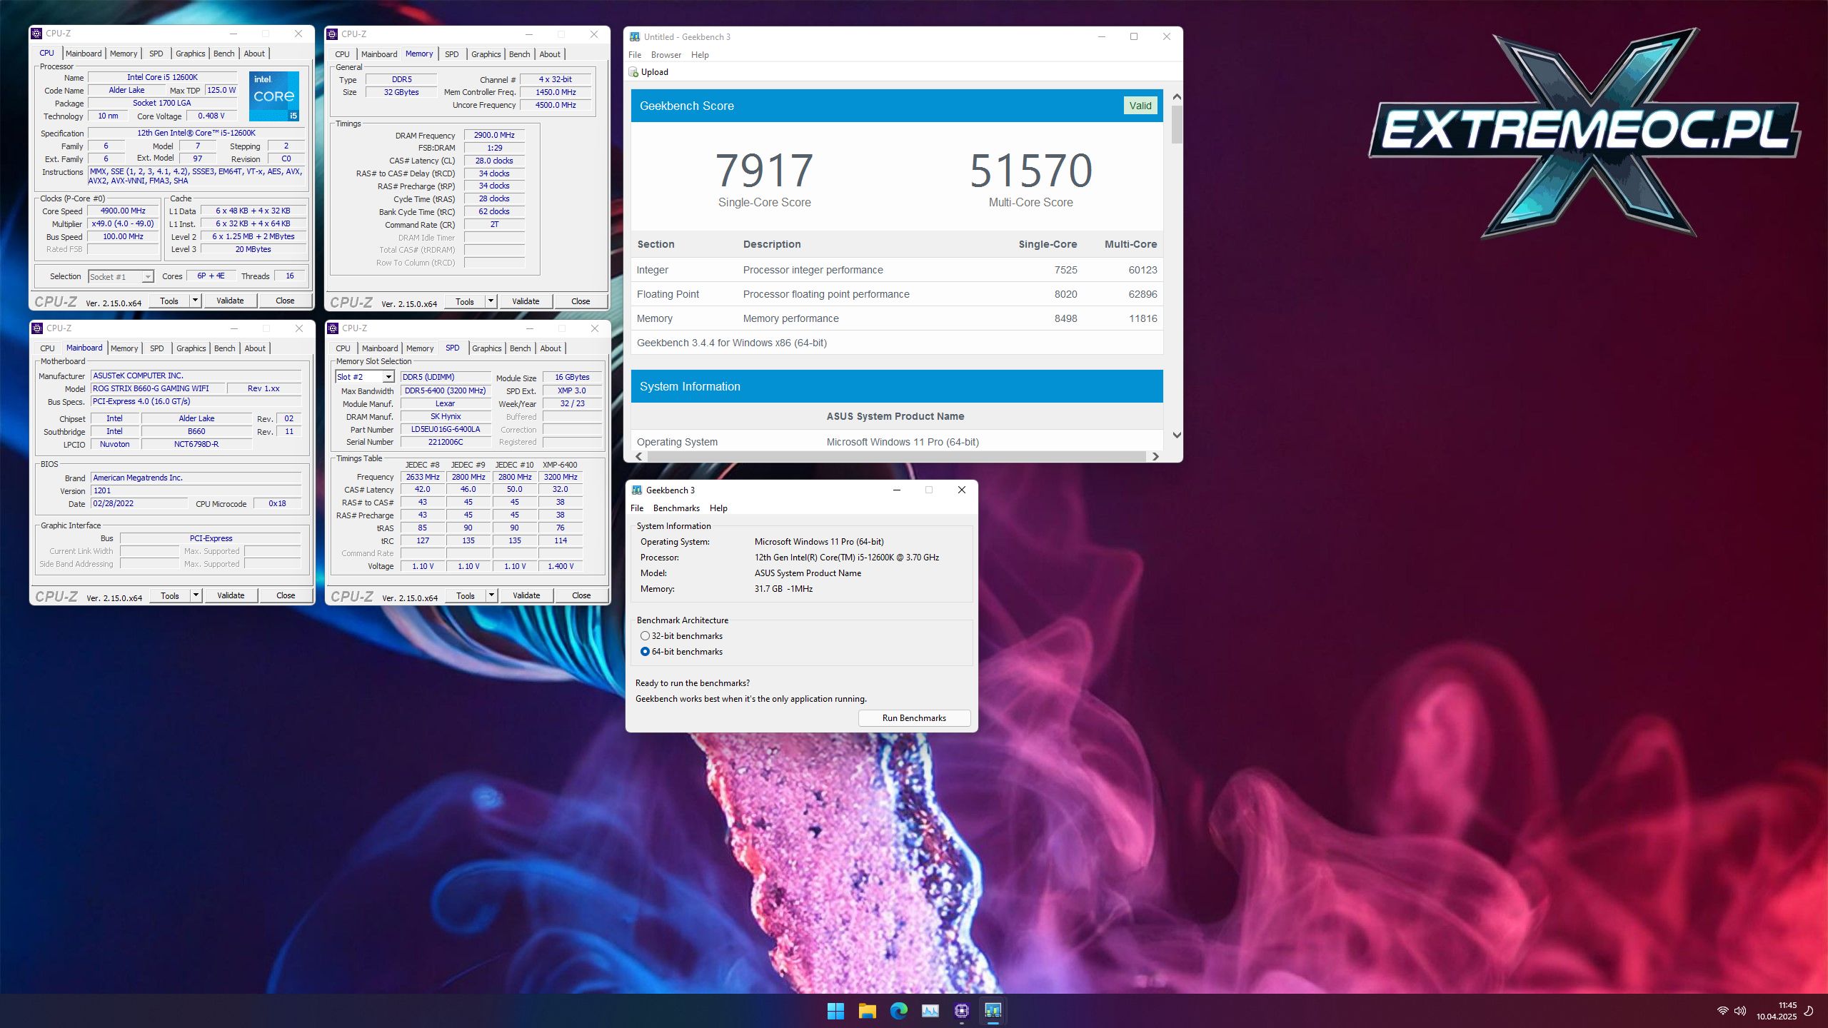Launch Microsoft Edge from taskbar
Viewport: 1828px width, 1028px height.
[898, 1010]
